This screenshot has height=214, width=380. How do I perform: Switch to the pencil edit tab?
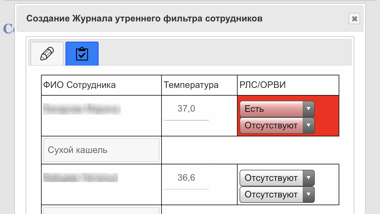pos(47,54)
